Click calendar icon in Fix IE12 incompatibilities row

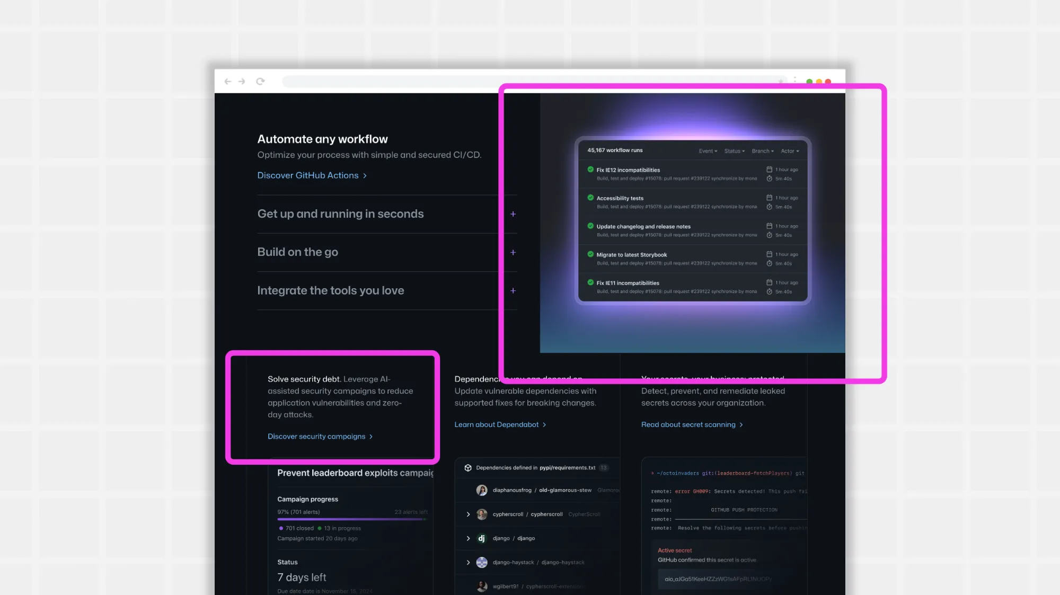(769, 170)
